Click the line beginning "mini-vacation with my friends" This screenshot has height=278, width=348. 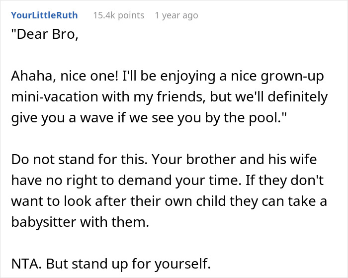click(x=170, y=97)
